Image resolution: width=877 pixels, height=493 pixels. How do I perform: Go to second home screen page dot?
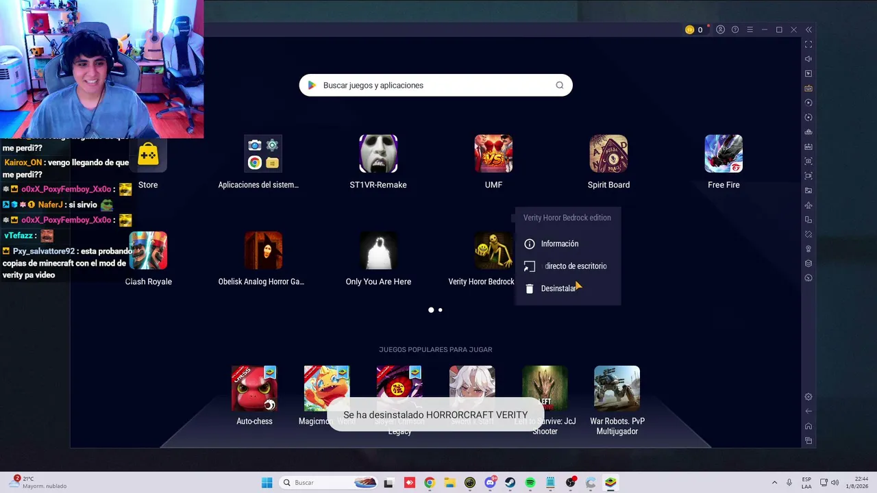point(440,310)
